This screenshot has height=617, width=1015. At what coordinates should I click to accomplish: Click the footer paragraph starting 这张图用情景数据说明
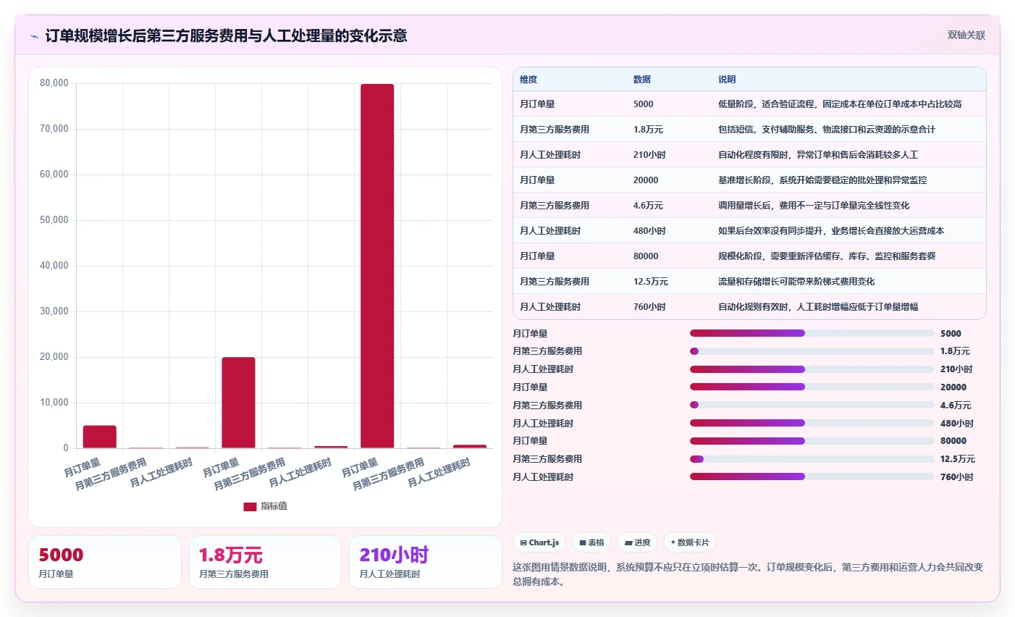748,574
